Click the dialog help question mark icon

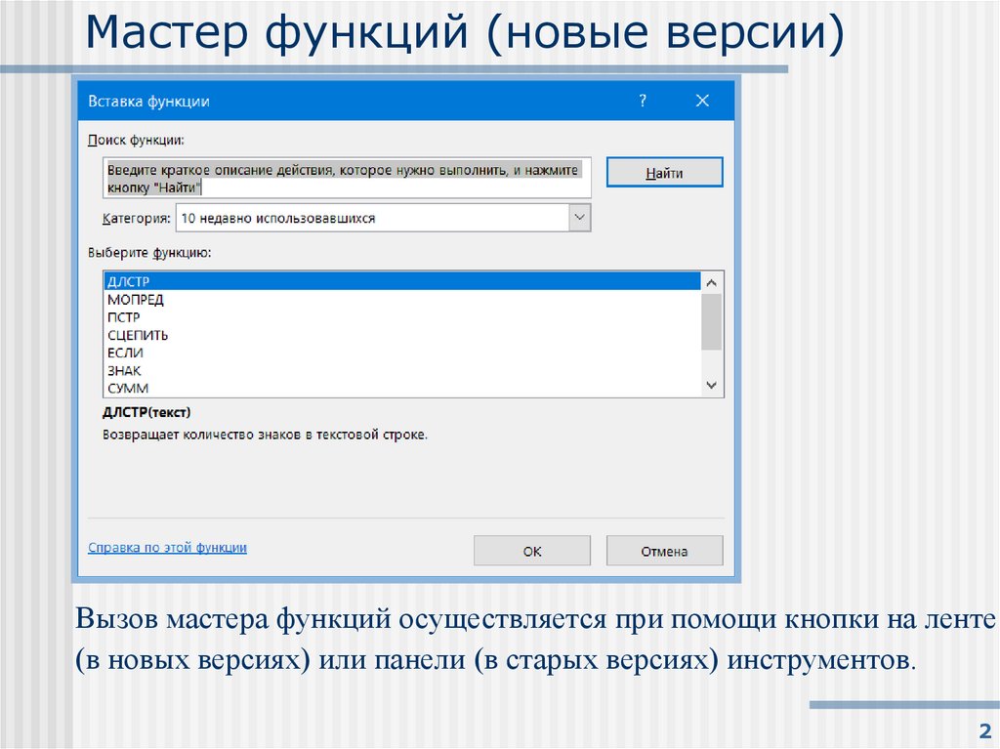(x=644, y=100)
